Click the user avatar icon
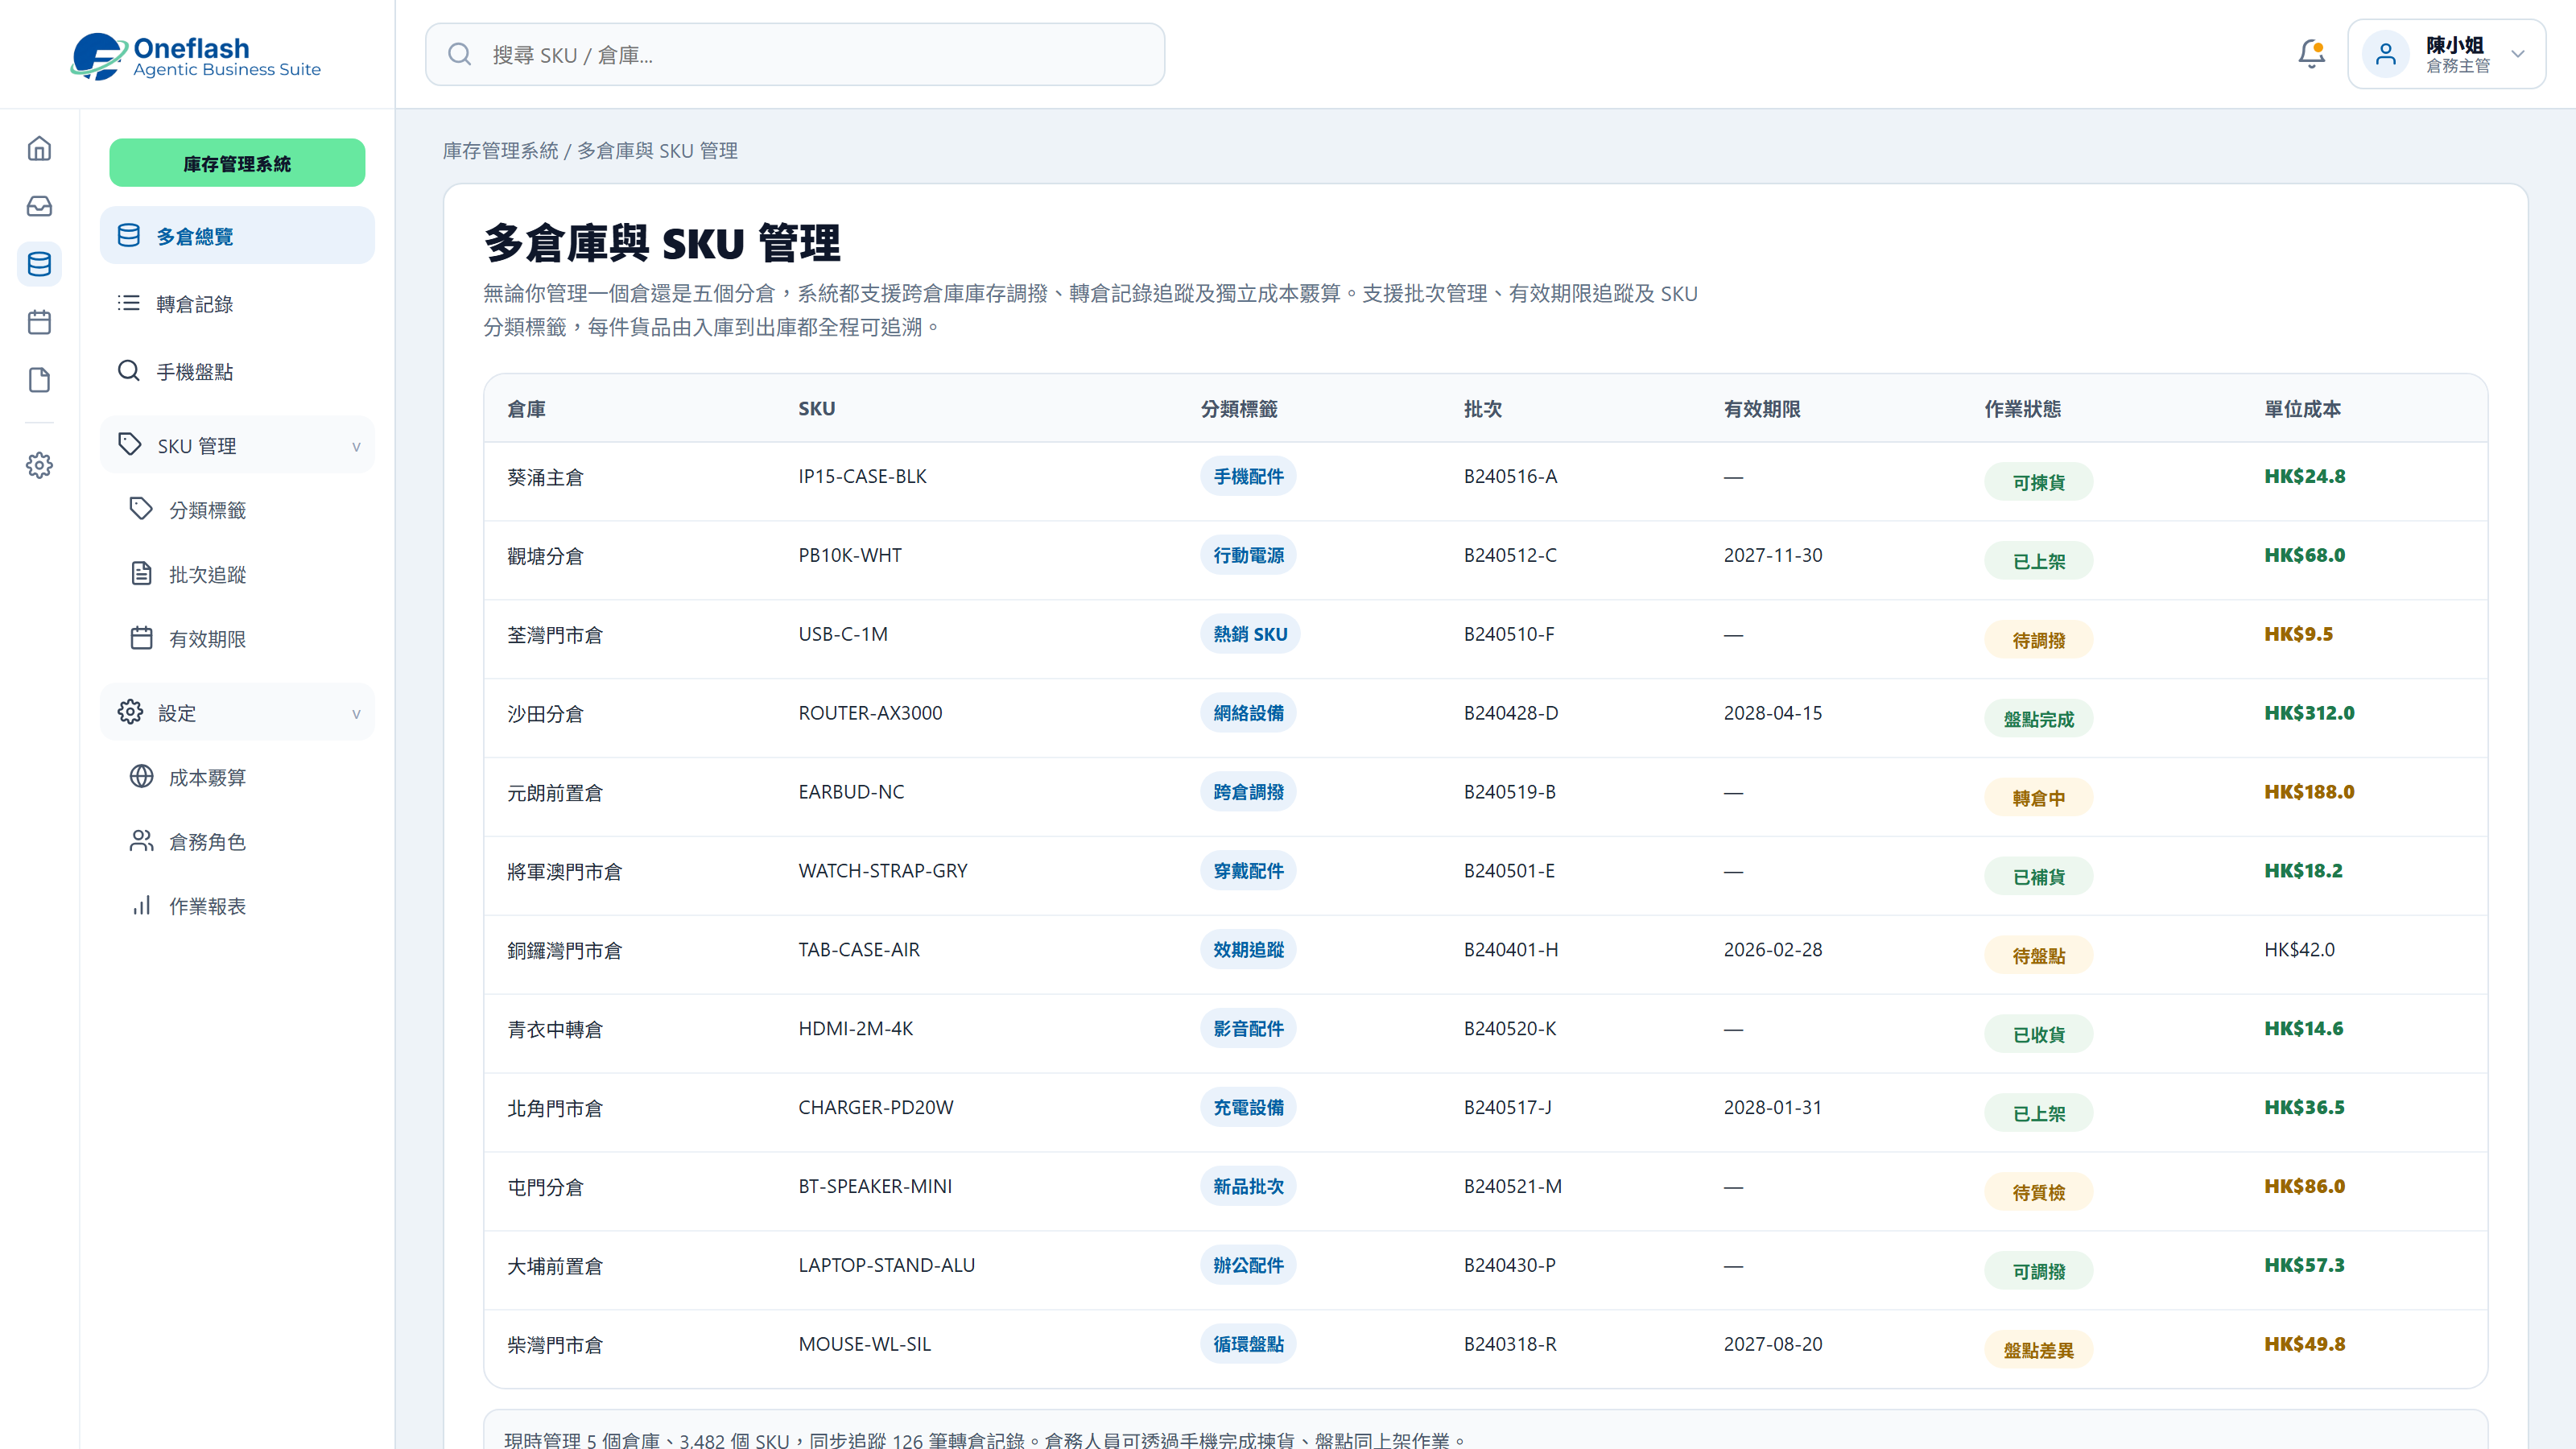Image resolution: width=2576 pixels, height=1449 pixels. 2385,54
